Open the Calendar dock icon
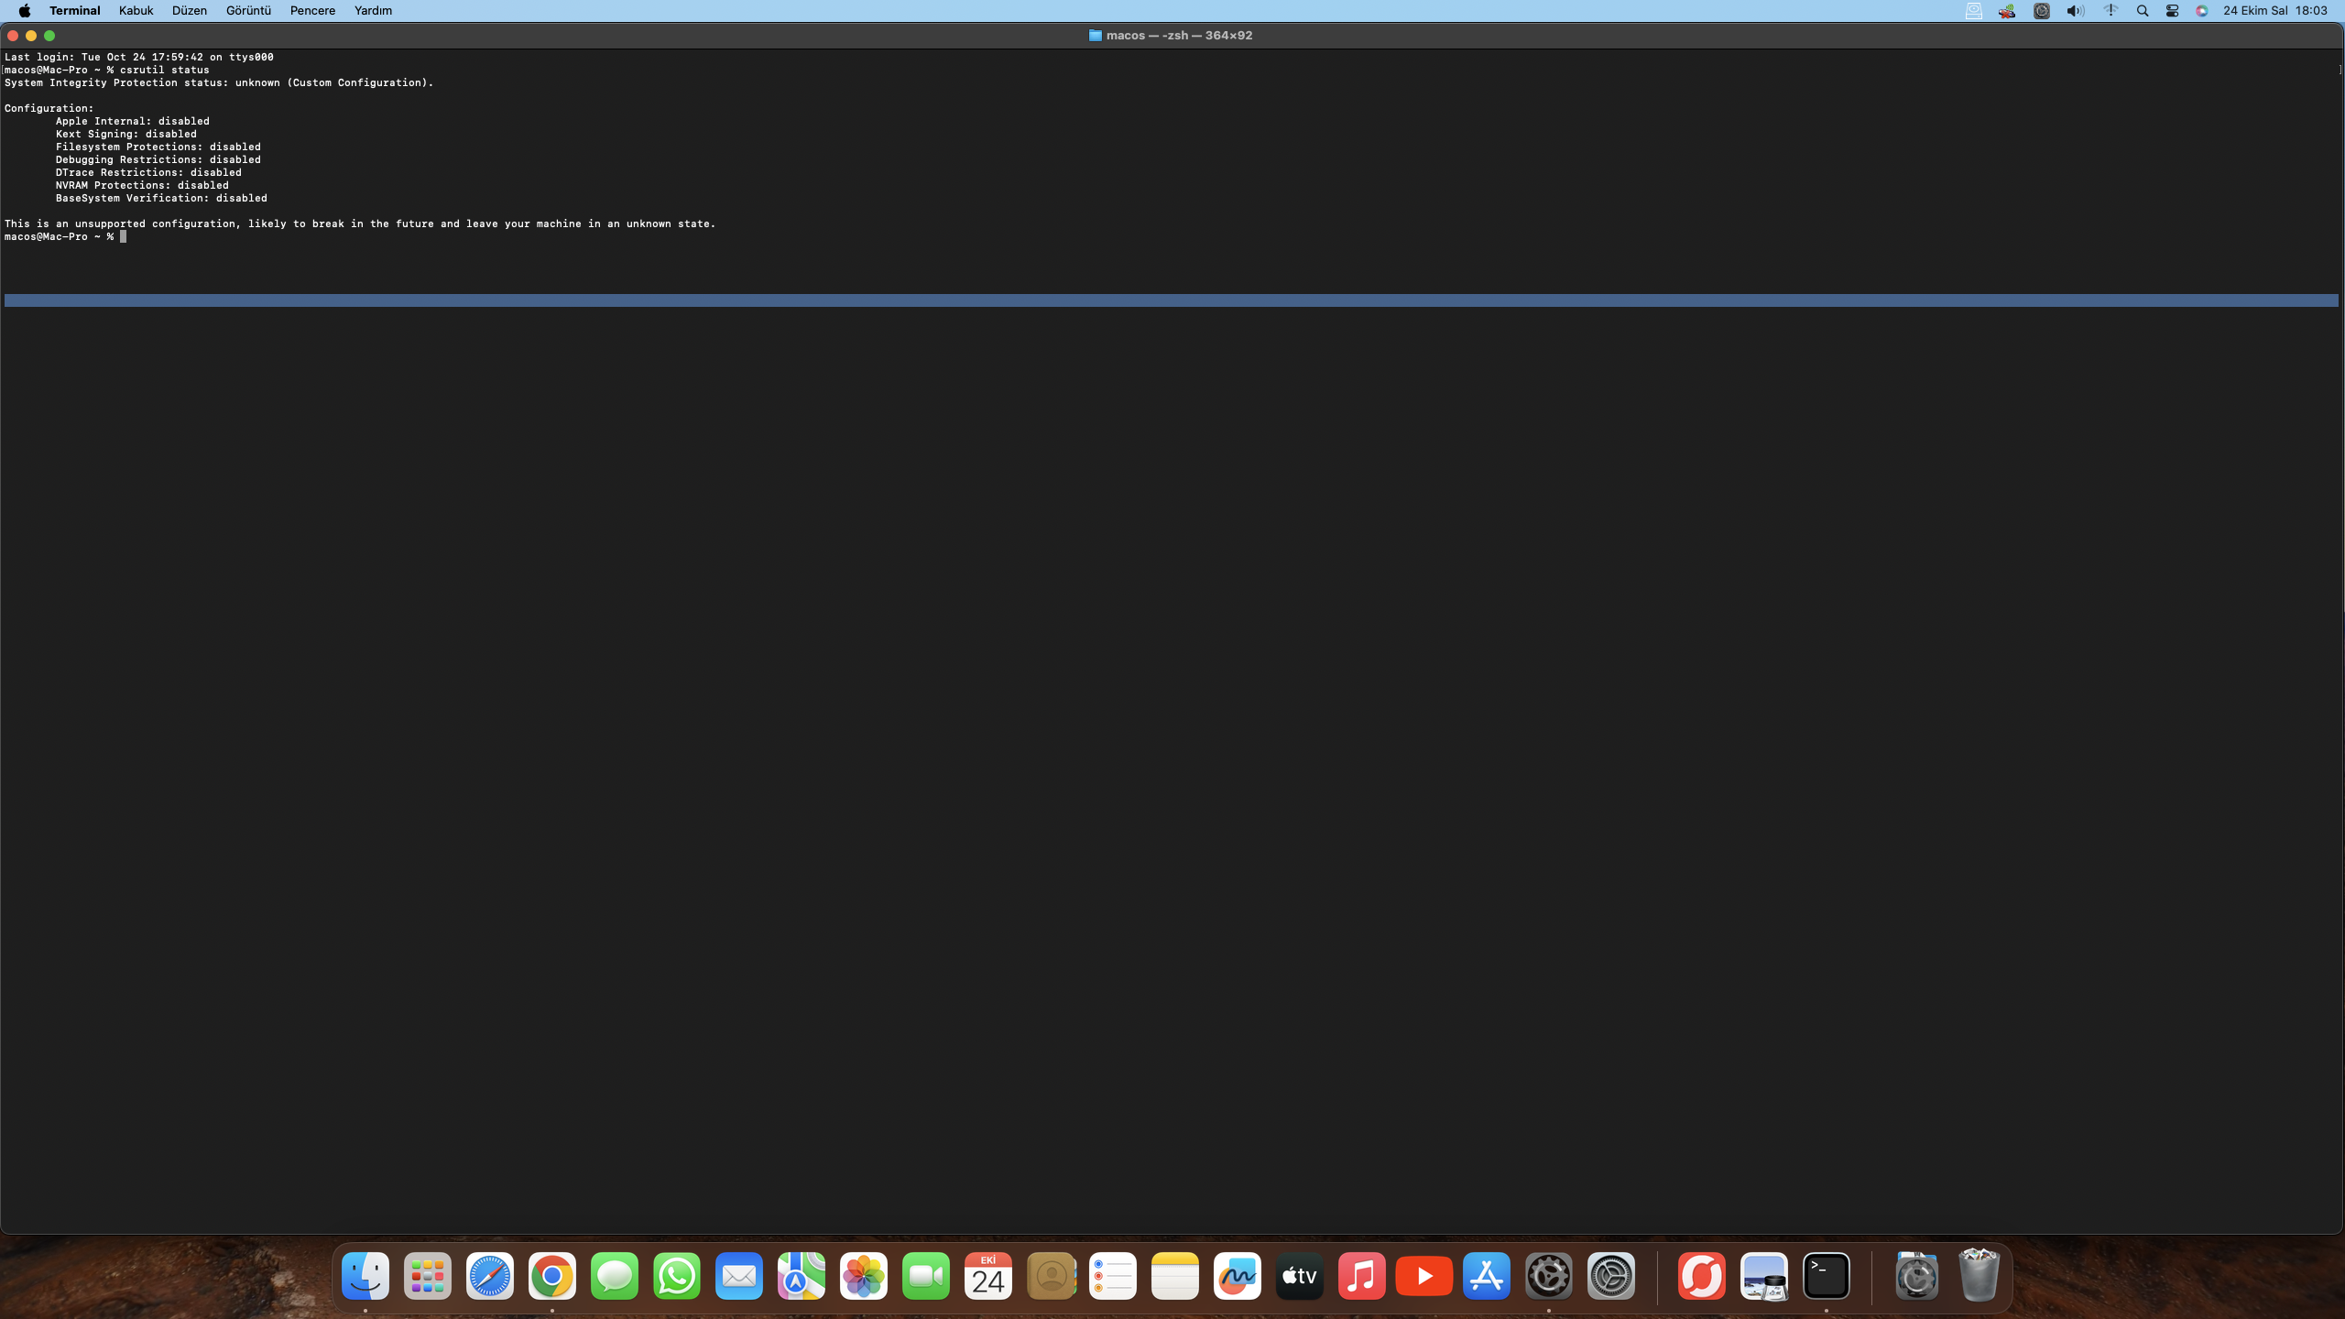 (987, 1276)
